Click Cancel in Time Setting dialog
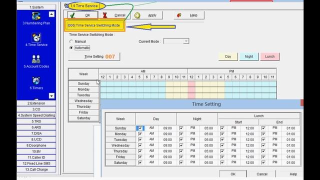The height and width of the screenshot is (180, 320). 262,174
